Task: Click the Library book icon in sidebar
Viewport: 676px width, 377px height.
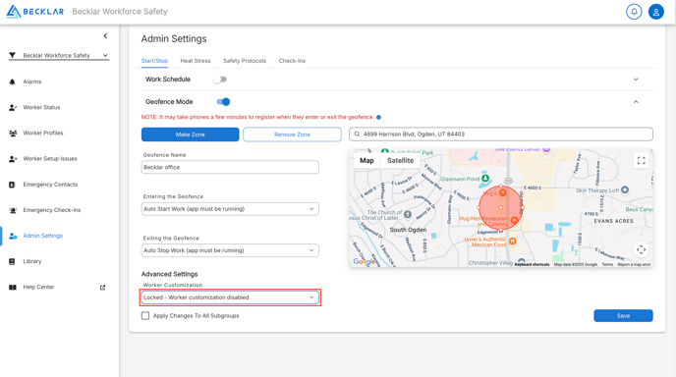Action: click(12, 261)
